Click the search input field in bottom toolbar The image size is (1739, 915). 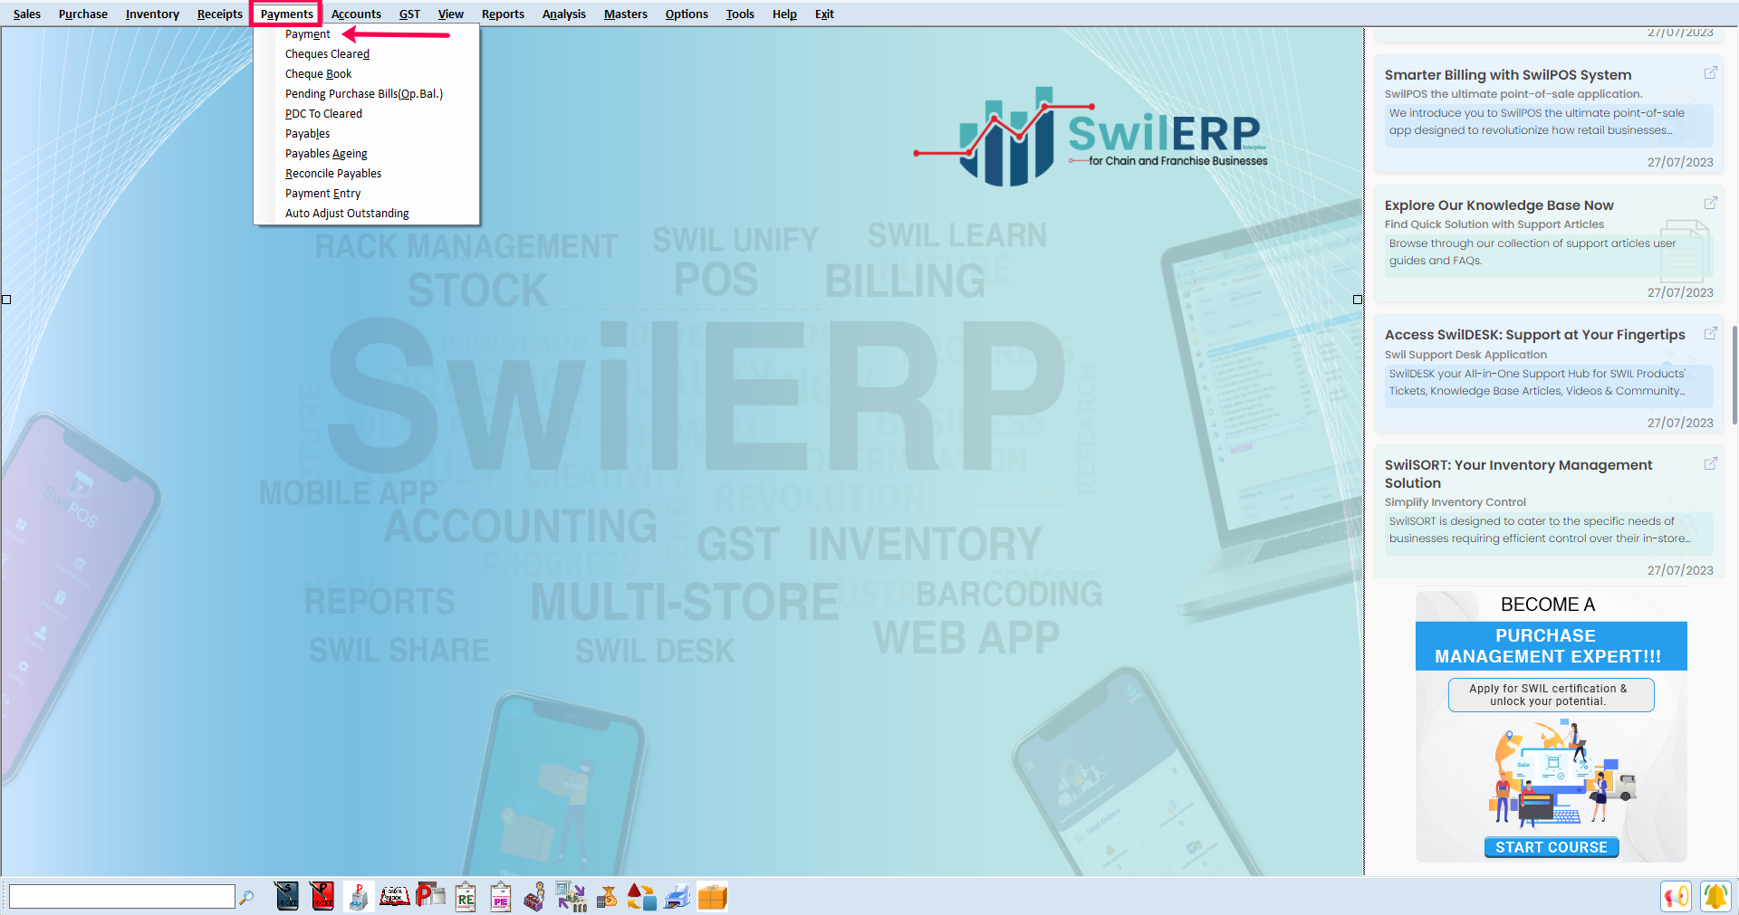point(121,897)
